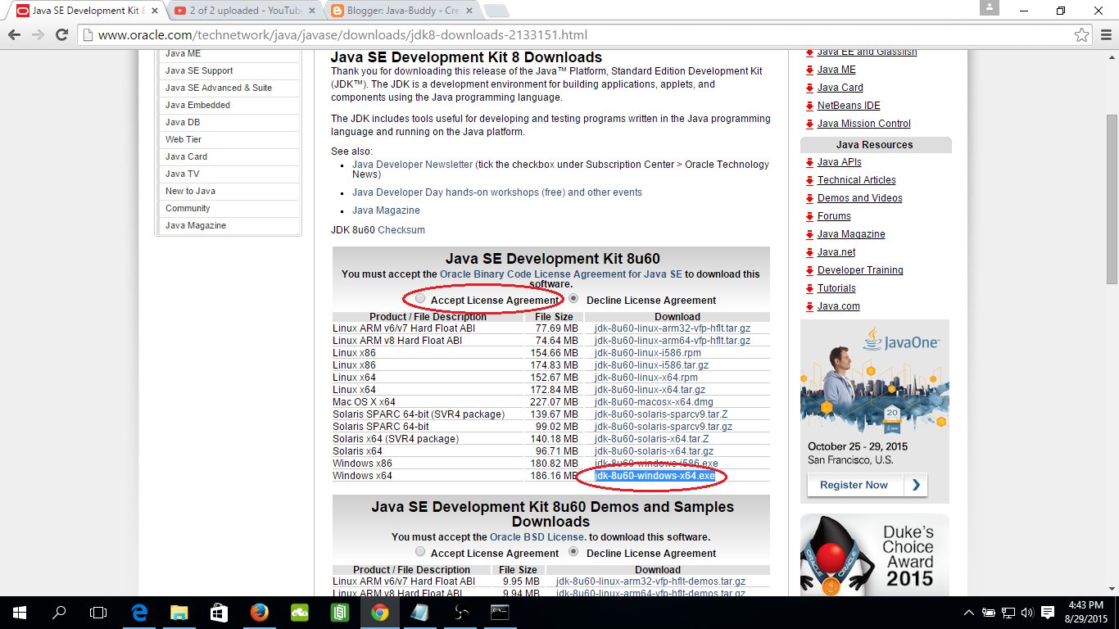Open the Windows Start button
Viewport: 1119px width, 629px height.
point(20,612)
